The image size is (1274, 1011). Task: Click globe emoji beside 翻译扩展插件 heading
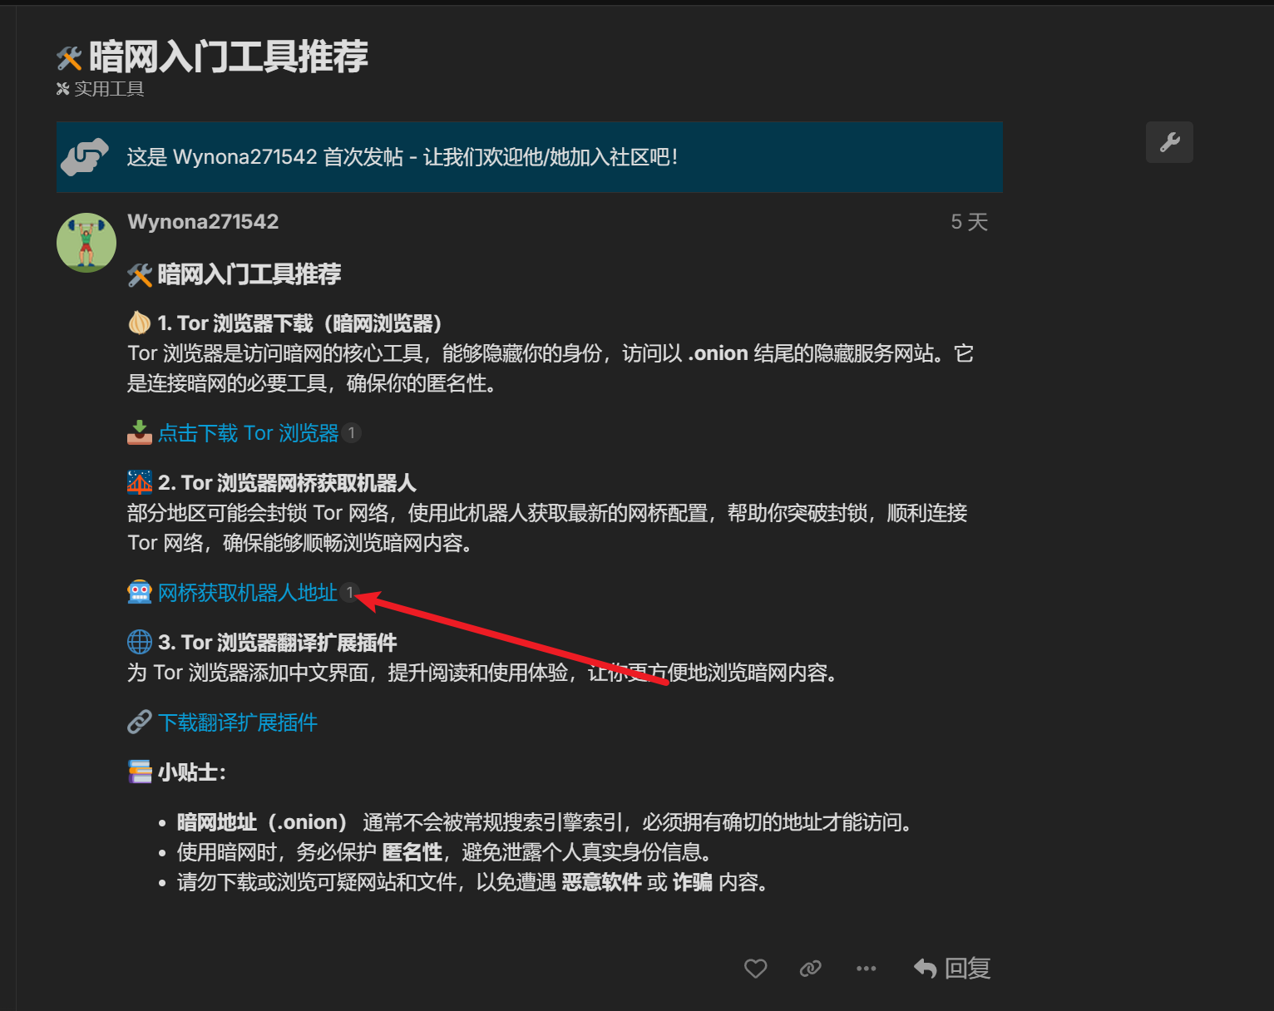(140, 642)
